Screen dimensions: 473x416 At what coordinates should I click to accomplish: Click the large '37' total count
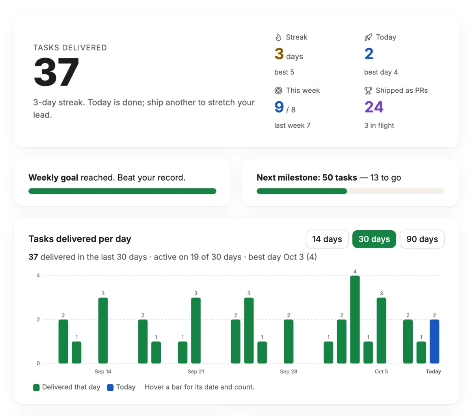click(x=57, y=72)
